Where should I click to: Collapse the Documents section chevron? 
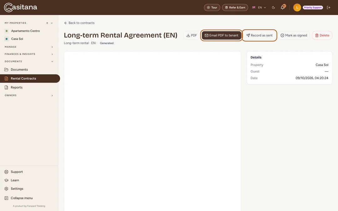(x=52, y=62)
